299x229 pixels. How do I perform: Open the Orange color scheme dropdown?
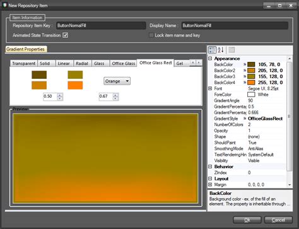click(x=117, y=81)
